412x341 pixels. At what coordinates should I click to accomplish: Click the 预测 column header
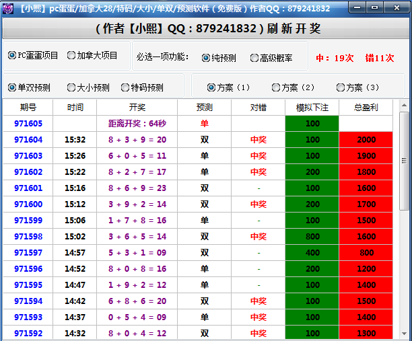click(x=205, y=108)
